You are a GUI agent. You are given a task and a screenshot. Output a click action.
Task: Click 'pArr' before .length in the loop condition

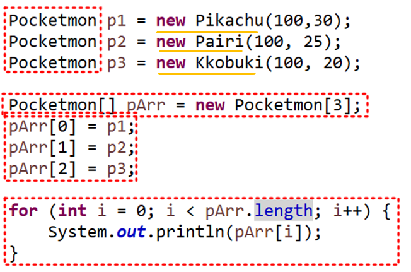(225, 211)
